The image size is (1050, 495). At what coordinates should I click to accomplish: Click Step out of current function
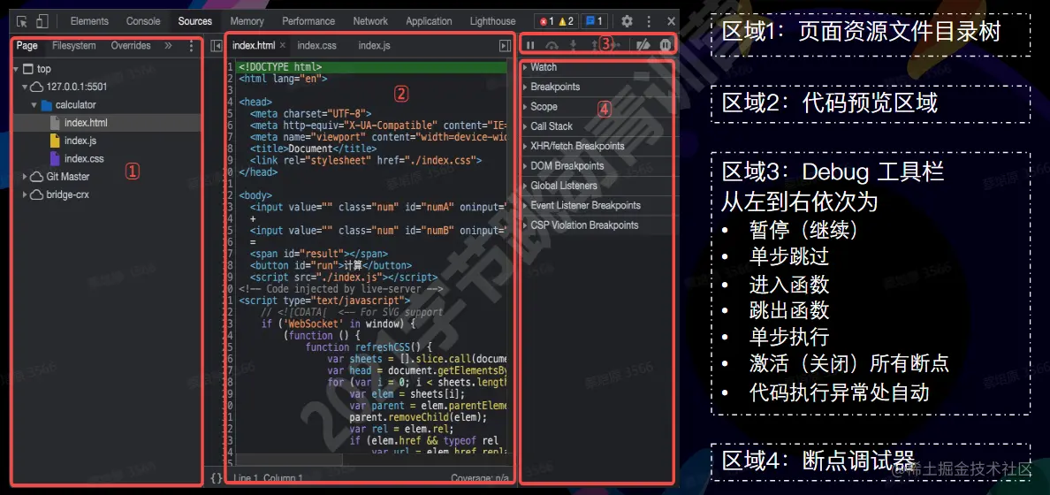click(x=594, y=46)
